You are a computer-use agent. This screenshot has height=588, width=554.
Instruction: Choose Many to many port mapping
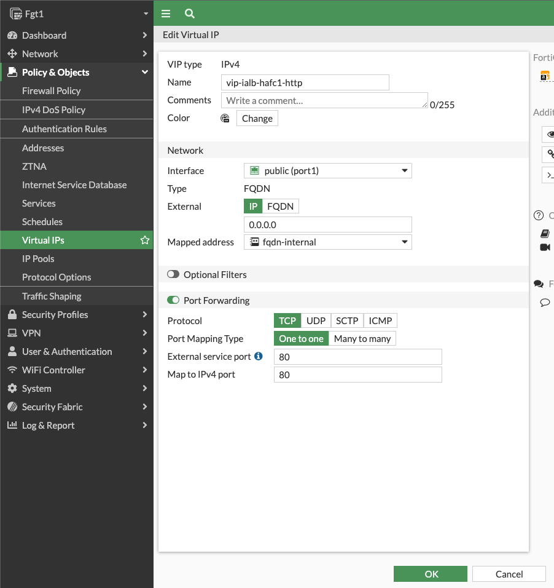click(362, 339)
